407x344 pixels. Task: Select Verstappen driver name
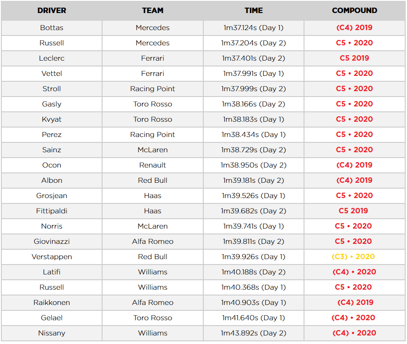click(52, 256)
